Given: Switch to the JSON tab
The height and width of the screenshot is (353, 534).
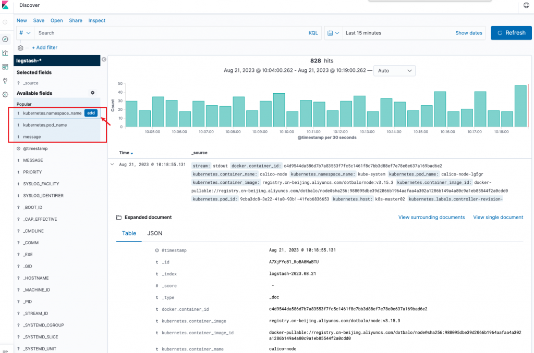Looking at the screenshot, I should tap(154, 233).
